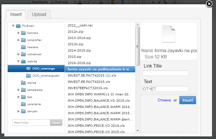This screenshot has width=216, height=139.
Task: Click the otchetnost folder icon
Action: (23, 54)
